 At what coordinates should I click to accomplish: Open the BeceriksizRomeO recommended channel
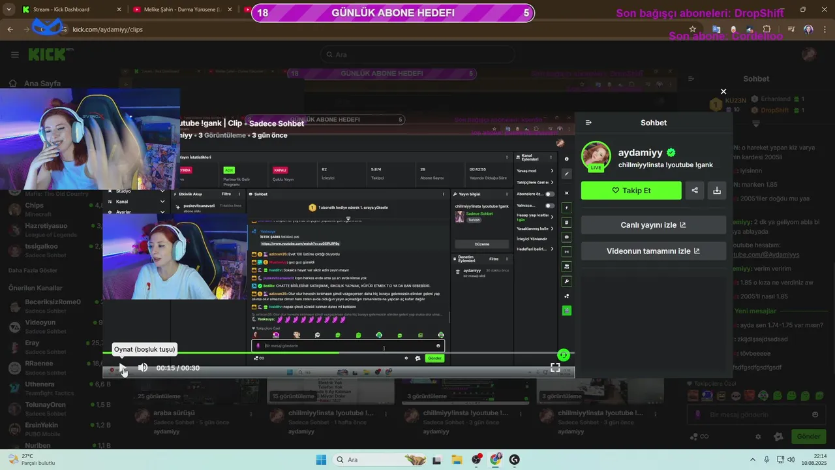pos(54,305)
